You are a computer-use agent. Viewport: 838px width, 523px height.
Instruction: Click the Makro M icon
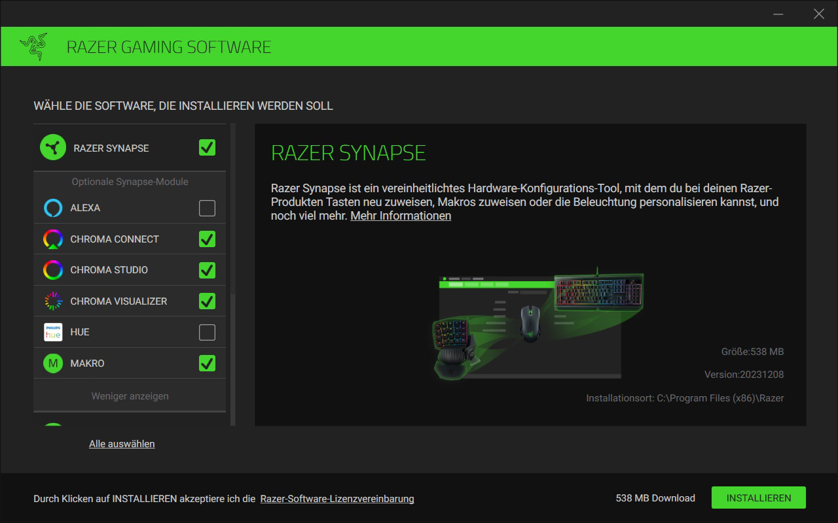53,363
